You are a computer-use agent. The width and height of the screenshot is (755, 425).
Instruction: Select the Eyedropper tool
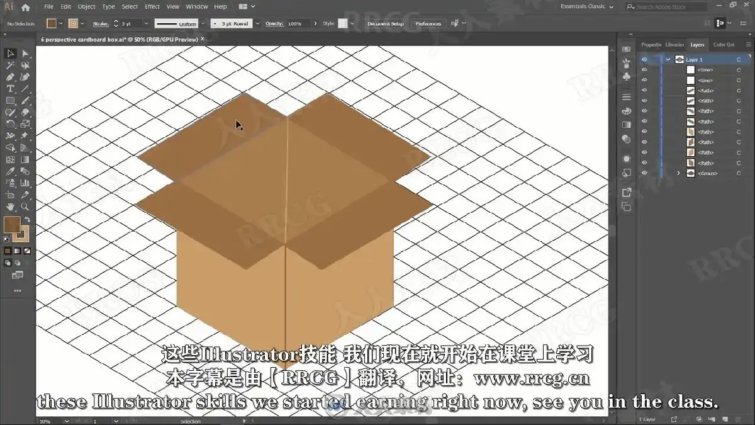[x=11, y=171]
